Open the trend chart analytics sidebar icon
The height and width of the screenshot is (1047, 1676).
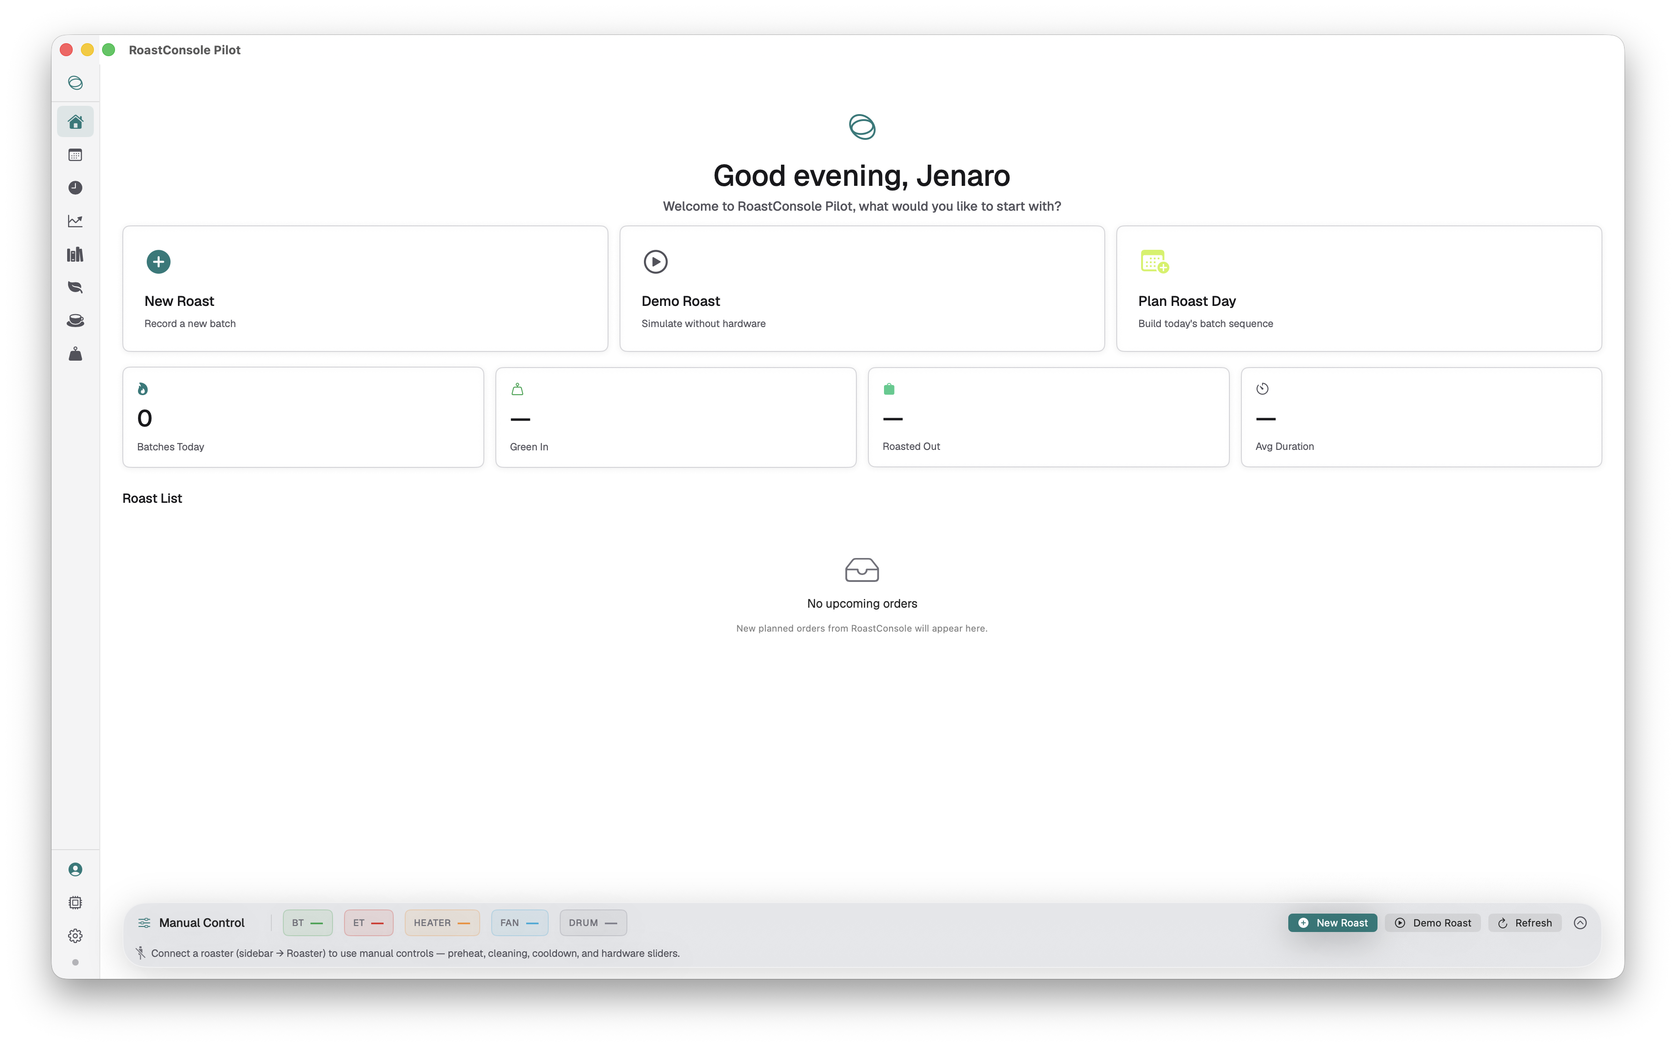[75, 221]
